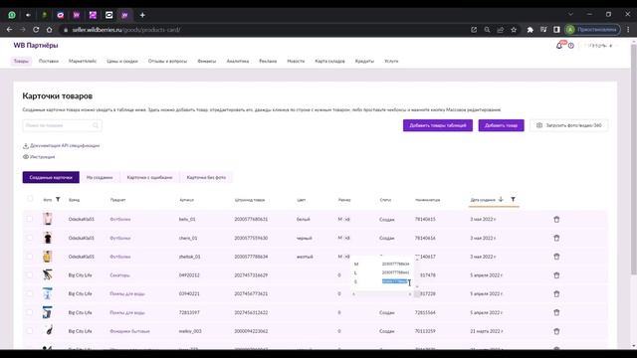Open the Инструкция link
Viewport: 637px width, 358px height.
[42, 157]
